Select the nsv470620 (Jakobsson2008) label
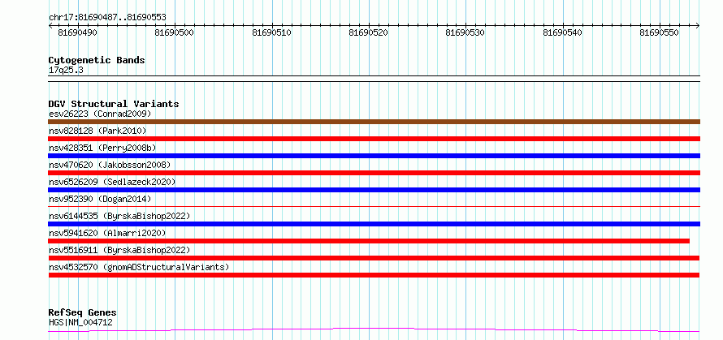723x340 pixels. 110,165
